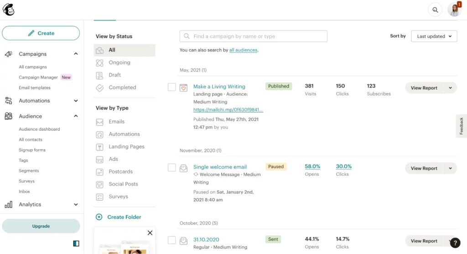Open the mailchi.mp landing page URL
Image resolution: width=467 pixels, height=254 pixels.
point(228,110)
